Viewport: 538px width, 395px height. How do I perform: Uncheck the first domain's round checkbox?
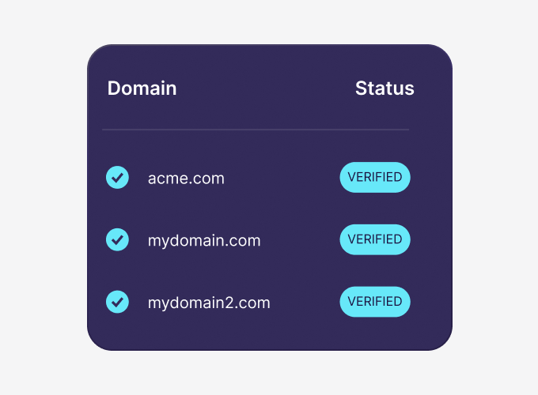click(x=117, y=178)
